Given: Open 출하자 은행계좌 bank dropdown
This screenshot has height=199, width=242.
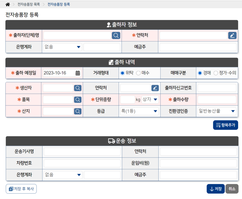Looking at the screenshot, I should coord(63,47).
